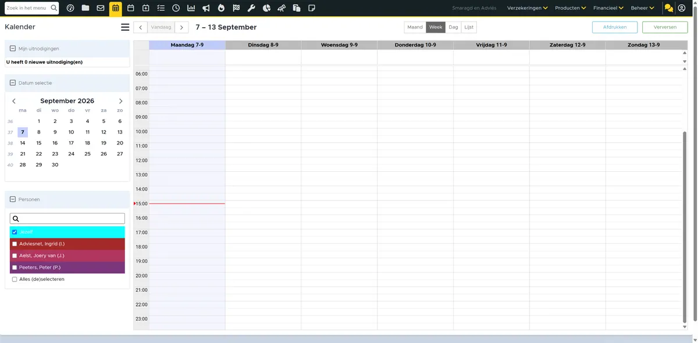Uncheck the Jezelf checkbox

coord(15,232)
